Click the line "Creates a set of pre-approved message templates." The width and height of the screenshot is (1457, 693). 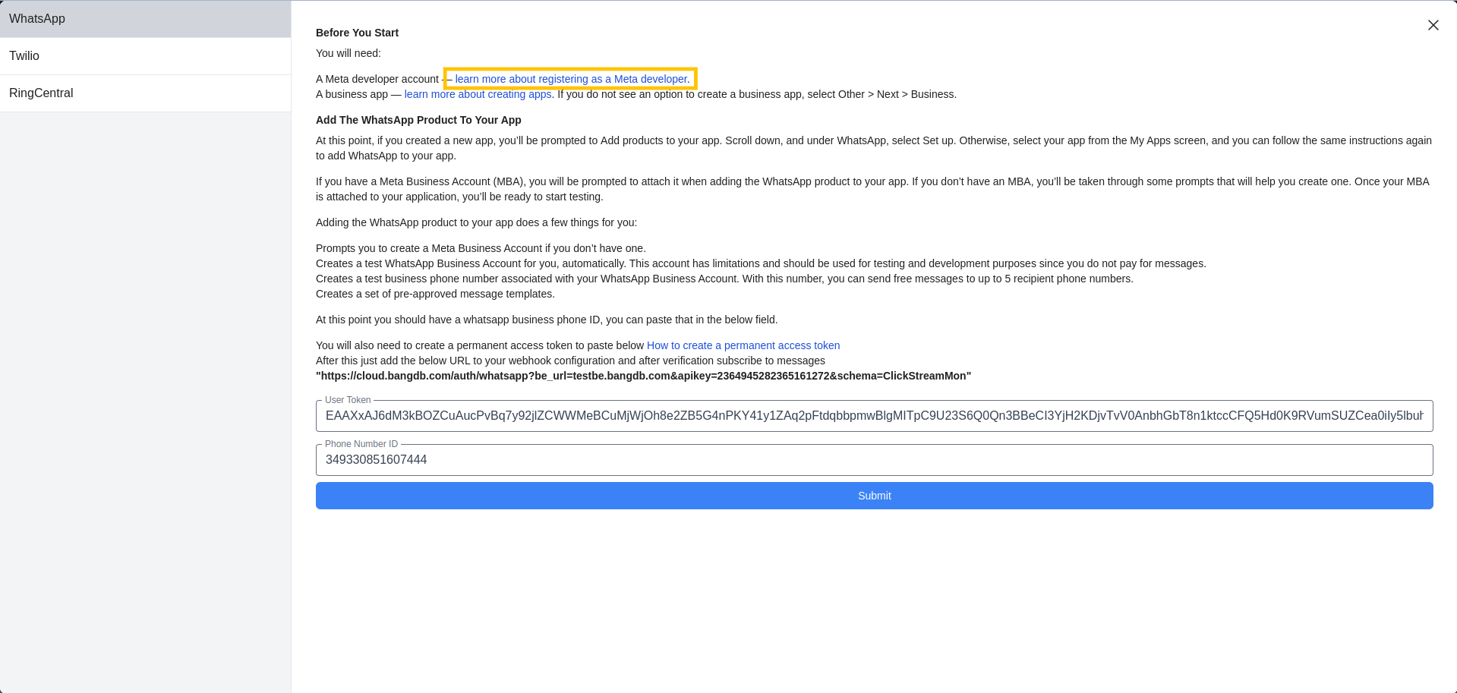click(x=435, y=294)
